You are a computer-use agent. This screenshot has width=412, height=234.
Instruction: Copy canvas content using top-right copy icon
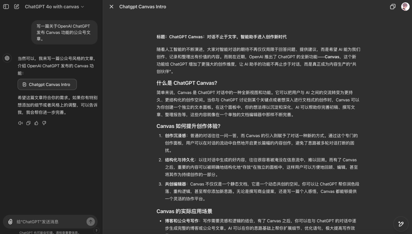click(393, 6)
